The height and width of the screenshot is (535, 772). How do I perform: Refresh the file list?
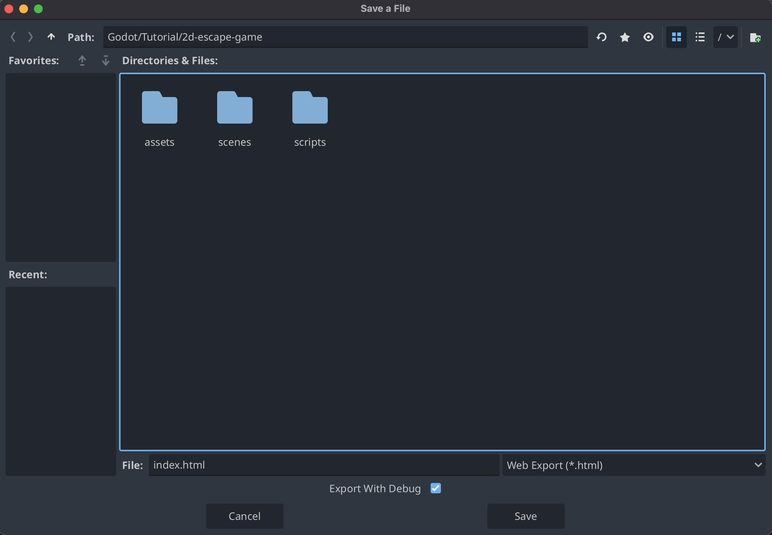pos(602,37)
